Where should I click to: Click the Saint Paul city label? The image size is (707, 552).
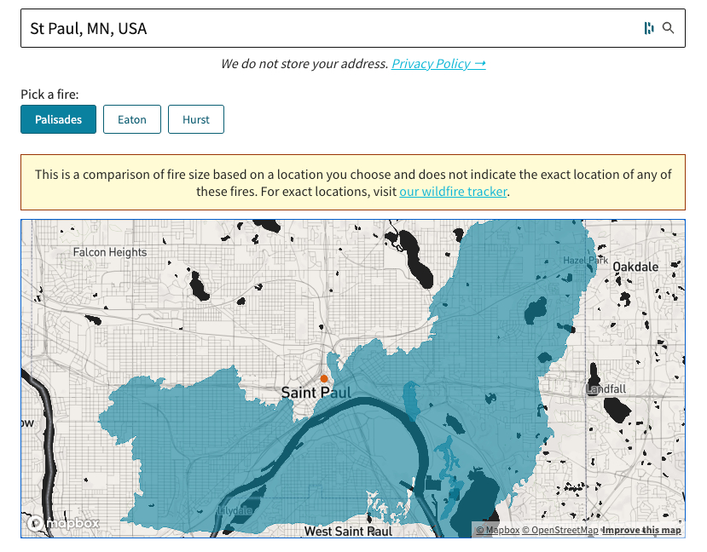pyautogui.click(x=316, y=393)
